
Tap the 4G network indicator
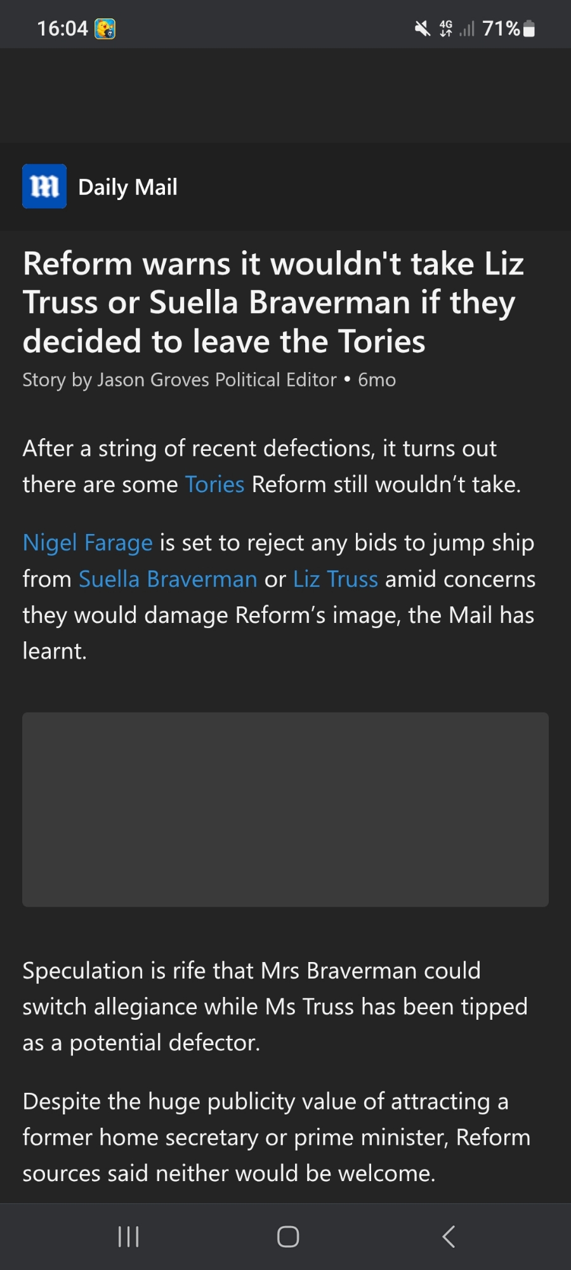[446, 29]
